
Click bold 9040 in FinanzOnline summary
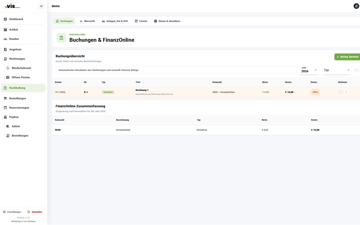click(58, 130)
